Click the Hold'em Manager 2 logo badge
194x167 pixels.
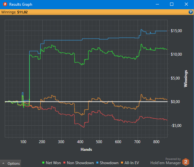[186, 162]
